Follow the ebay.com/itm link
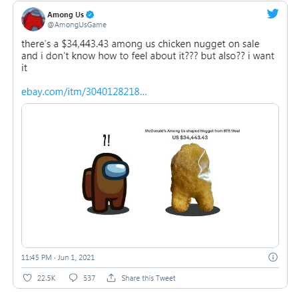The height and width of the screenshot is (292, 301). point(84,92)
